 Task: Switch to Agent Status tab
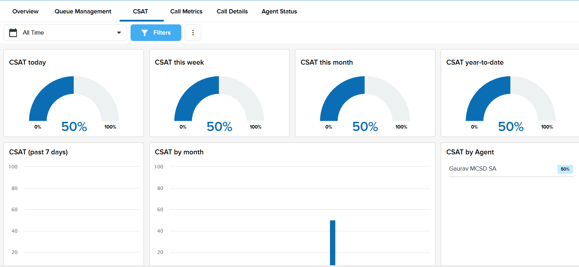(279, 11)
